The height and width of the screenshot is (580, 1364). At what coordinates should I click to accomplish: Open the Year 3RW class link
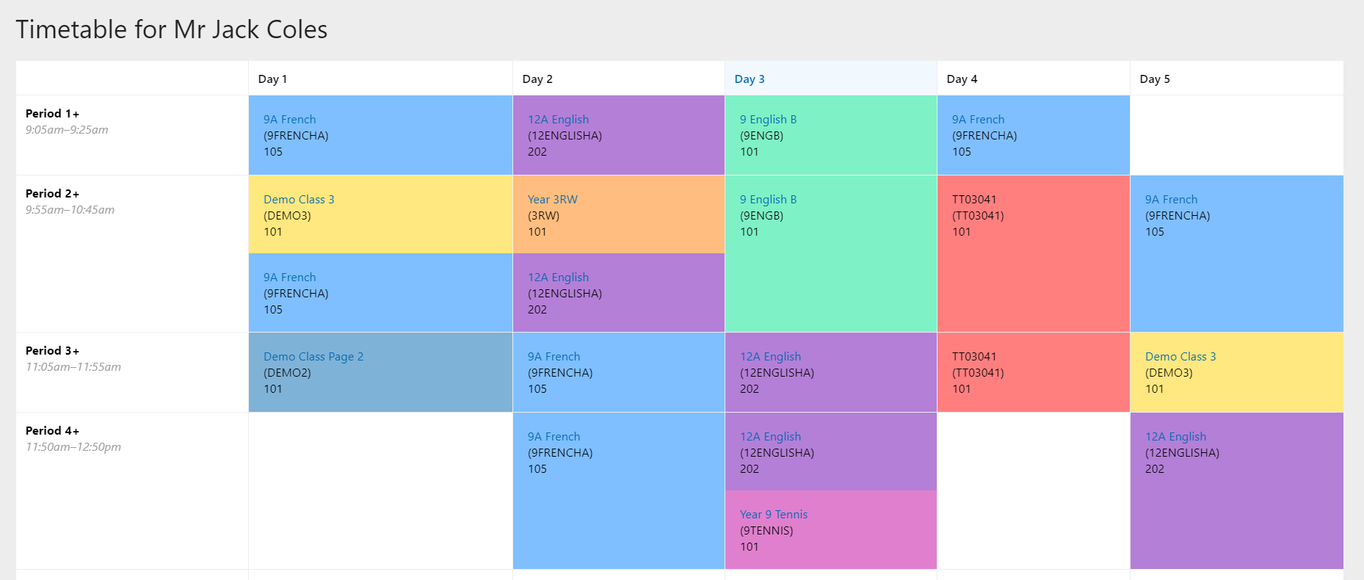[552, 199]
